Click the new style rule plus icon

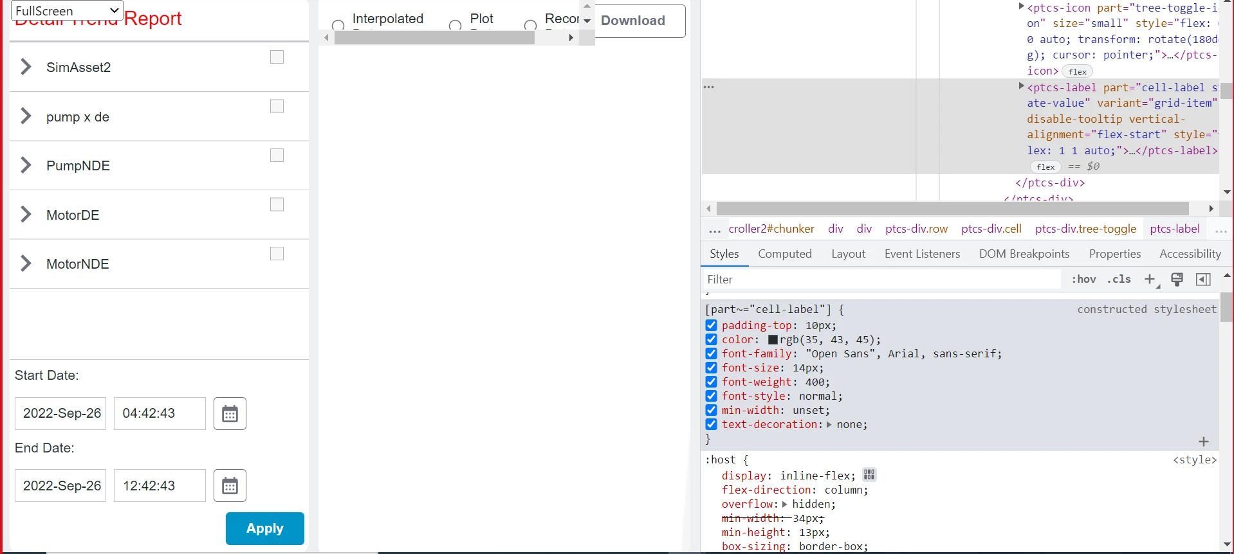(x=1150, y=279)
